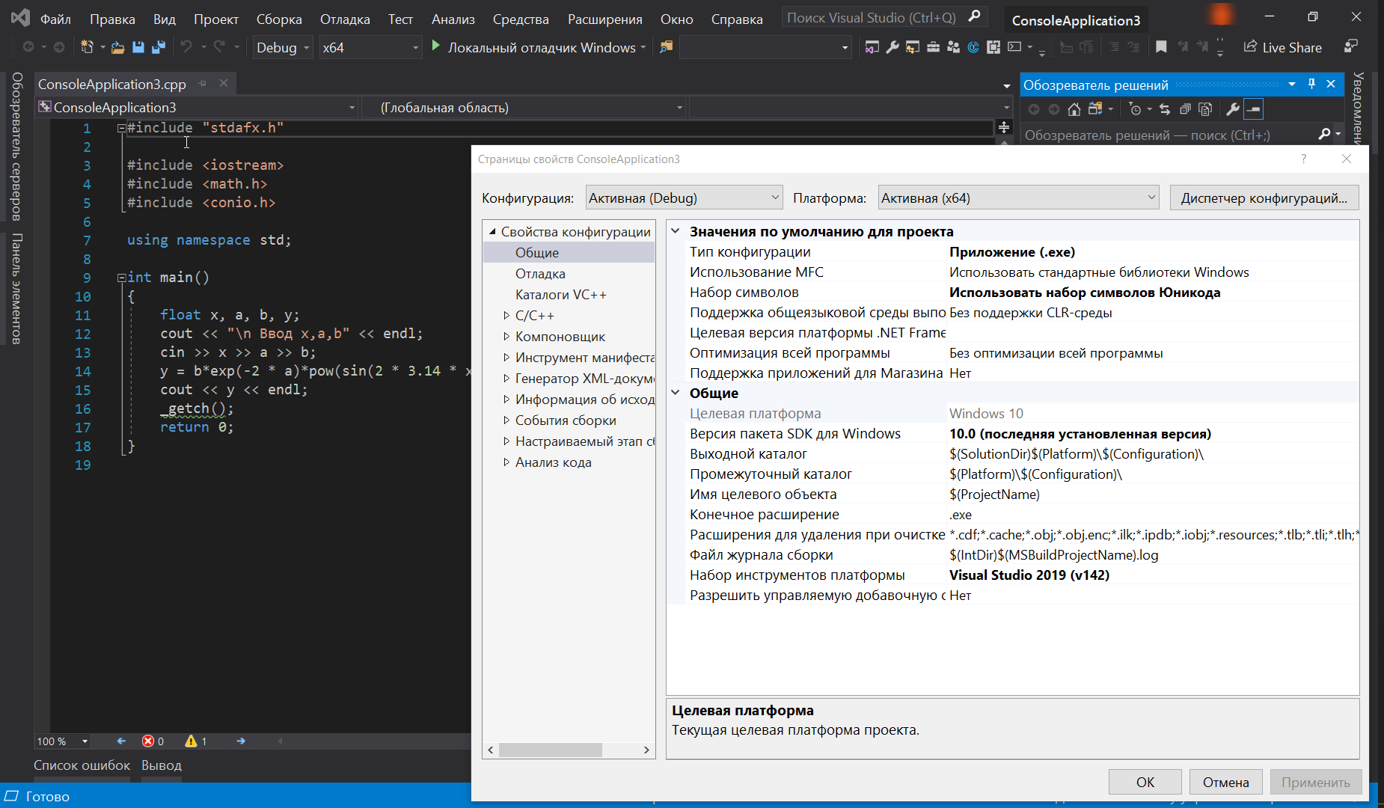Click the Open File folder icon
The width and height of the screenshot is (1384, 808).
[117, 47]
